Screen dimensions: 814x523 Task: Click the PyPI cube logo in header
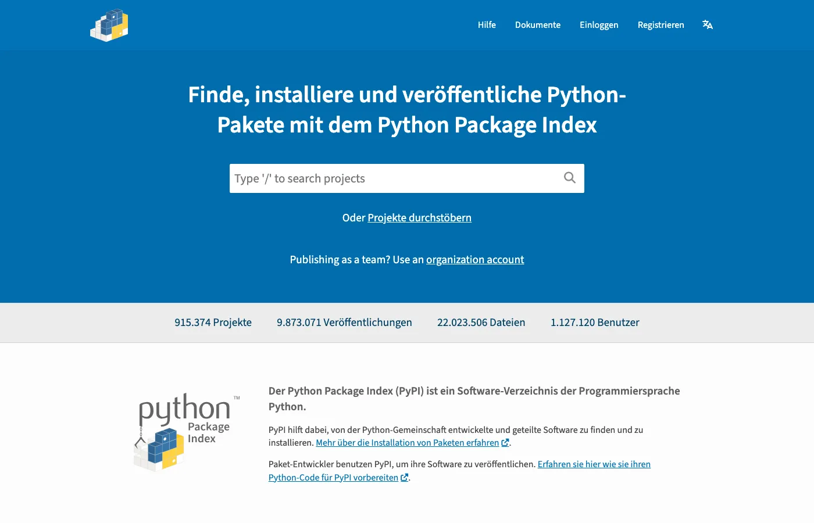(109, 25)
